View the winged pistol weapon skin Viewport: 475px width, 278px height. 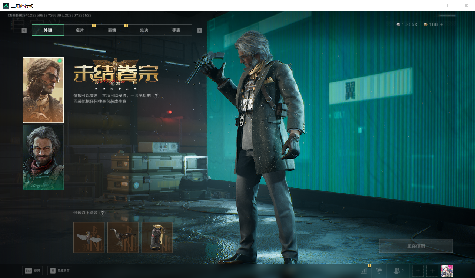point(89,237)
